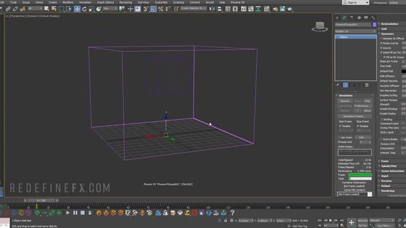The image size is (406, 228).
Task: Expand the Resimulation rollout
Action: point(390,24)
